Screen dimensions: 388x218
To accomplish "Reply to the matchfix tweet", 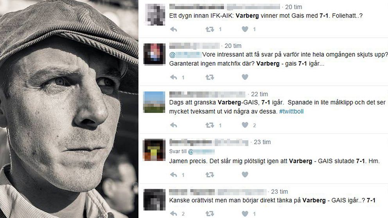I will point(174,77).
